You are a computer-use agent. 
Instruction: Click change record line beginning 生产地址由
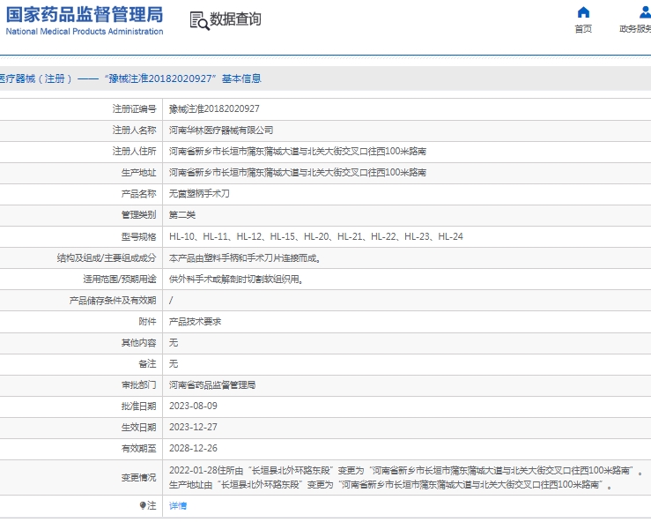click(390, 485)
